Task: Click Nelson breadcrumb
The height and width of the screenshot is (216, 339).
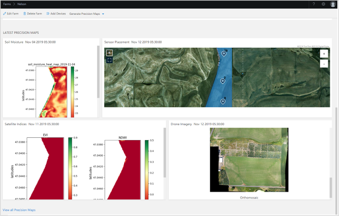Action: 22,4
